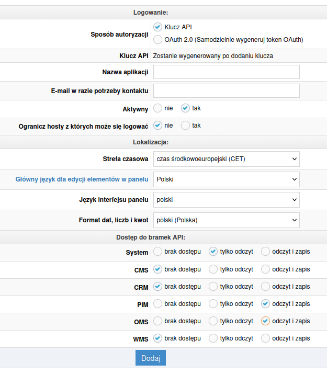Open Format dat, liczb i kwot dropdown
327x375 pixels.
226,220
